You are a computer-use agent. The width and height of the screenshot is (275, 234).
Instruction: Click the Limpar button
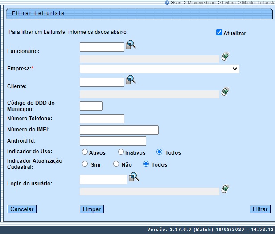pos(92,209)
